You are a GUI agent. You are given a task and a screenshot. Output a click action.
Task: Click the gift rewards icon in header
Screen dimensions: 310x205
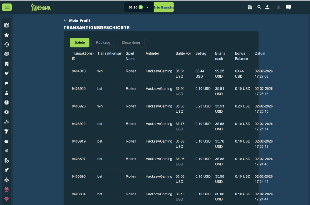tap(250, 7)
